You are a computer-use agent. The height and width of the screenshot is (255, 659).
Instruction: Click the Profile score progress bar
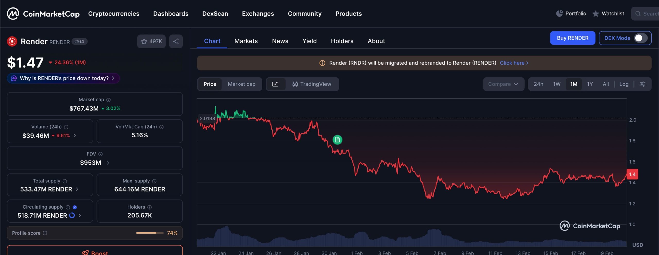click(x=150, y=233)
